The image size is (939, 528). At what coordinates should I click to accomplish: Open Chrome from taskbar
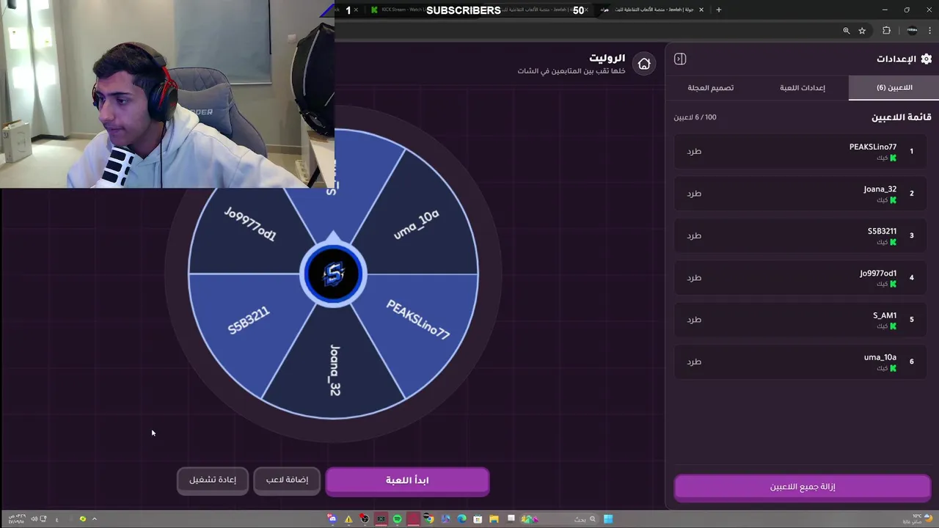pyautogui.click(x=429, y=519)
